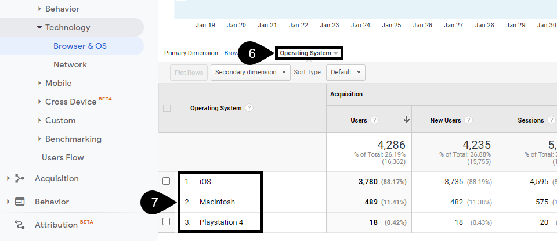557x241 pixels.
Task: Click the Acquisition section icon in sidebar
Action: pos(20,178)
